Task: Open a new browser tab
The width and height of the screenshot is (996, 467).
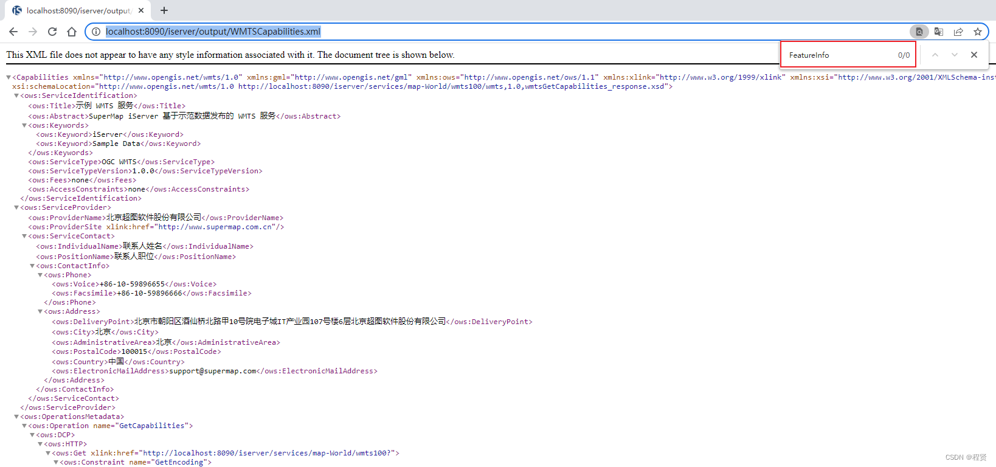Action: coord(164,10)
